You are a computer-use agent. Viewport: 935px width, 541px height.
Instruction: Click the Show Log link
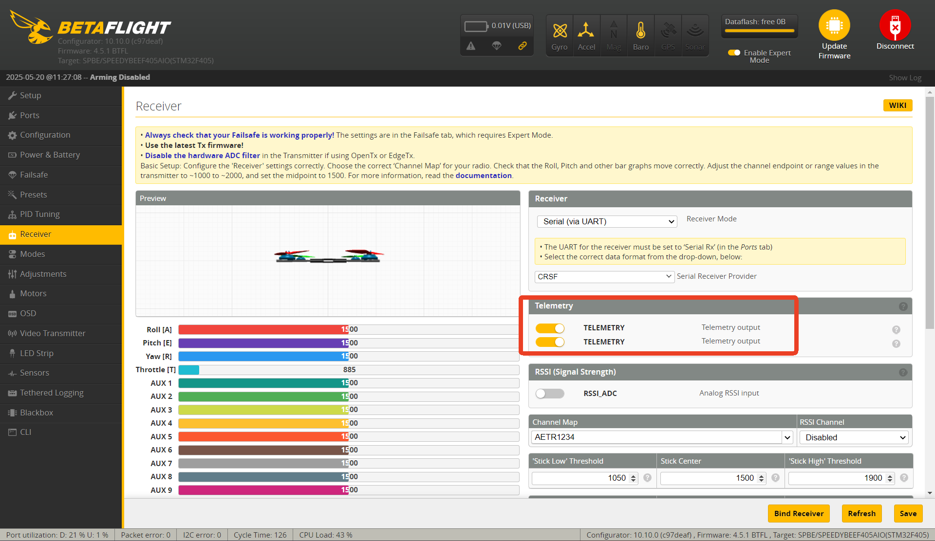coord(905,78)
